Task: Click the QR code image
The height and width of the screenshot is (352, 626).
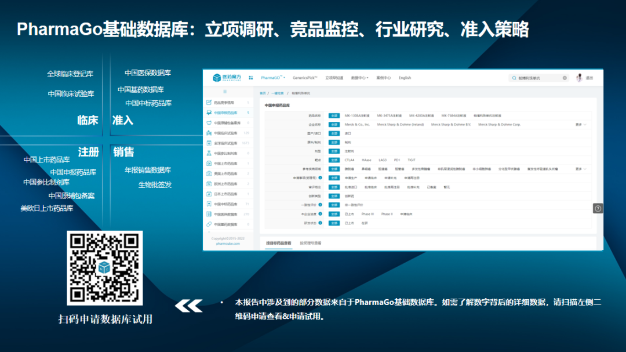Action: (x=104, y=268)
